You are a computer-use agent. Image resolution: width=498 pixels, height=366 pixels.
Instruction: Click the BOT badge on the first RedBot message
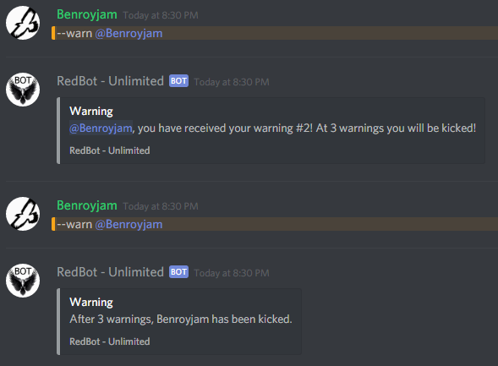point(178,81)
